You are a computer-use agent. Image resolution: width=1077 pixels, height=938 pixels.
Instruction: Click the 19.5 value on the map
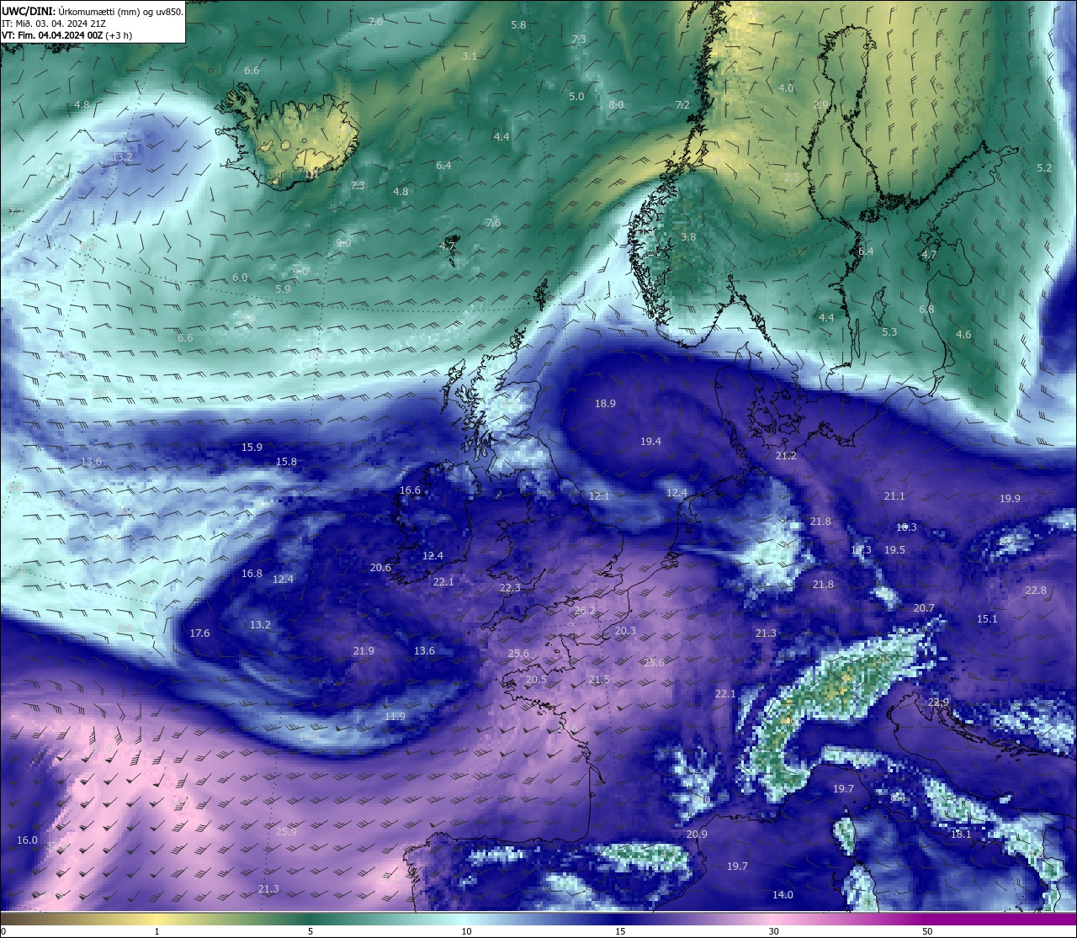(x=894, y=550)
